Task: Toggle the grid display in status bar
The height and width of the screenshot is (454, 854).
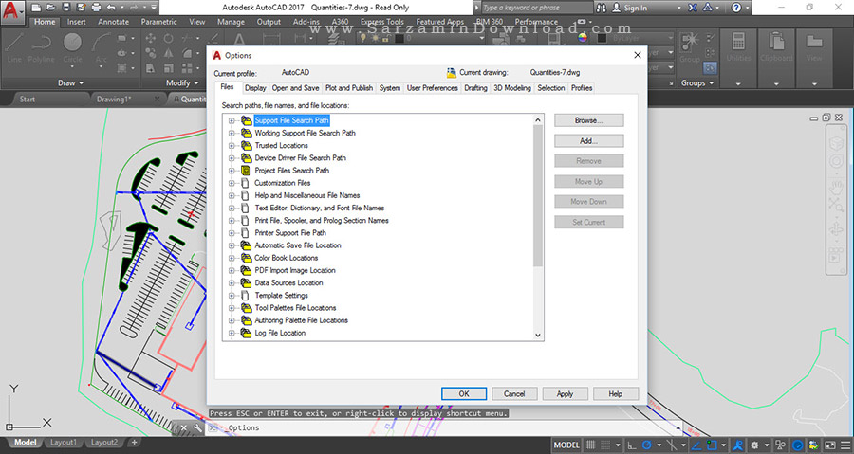Action: pos(590,445)
